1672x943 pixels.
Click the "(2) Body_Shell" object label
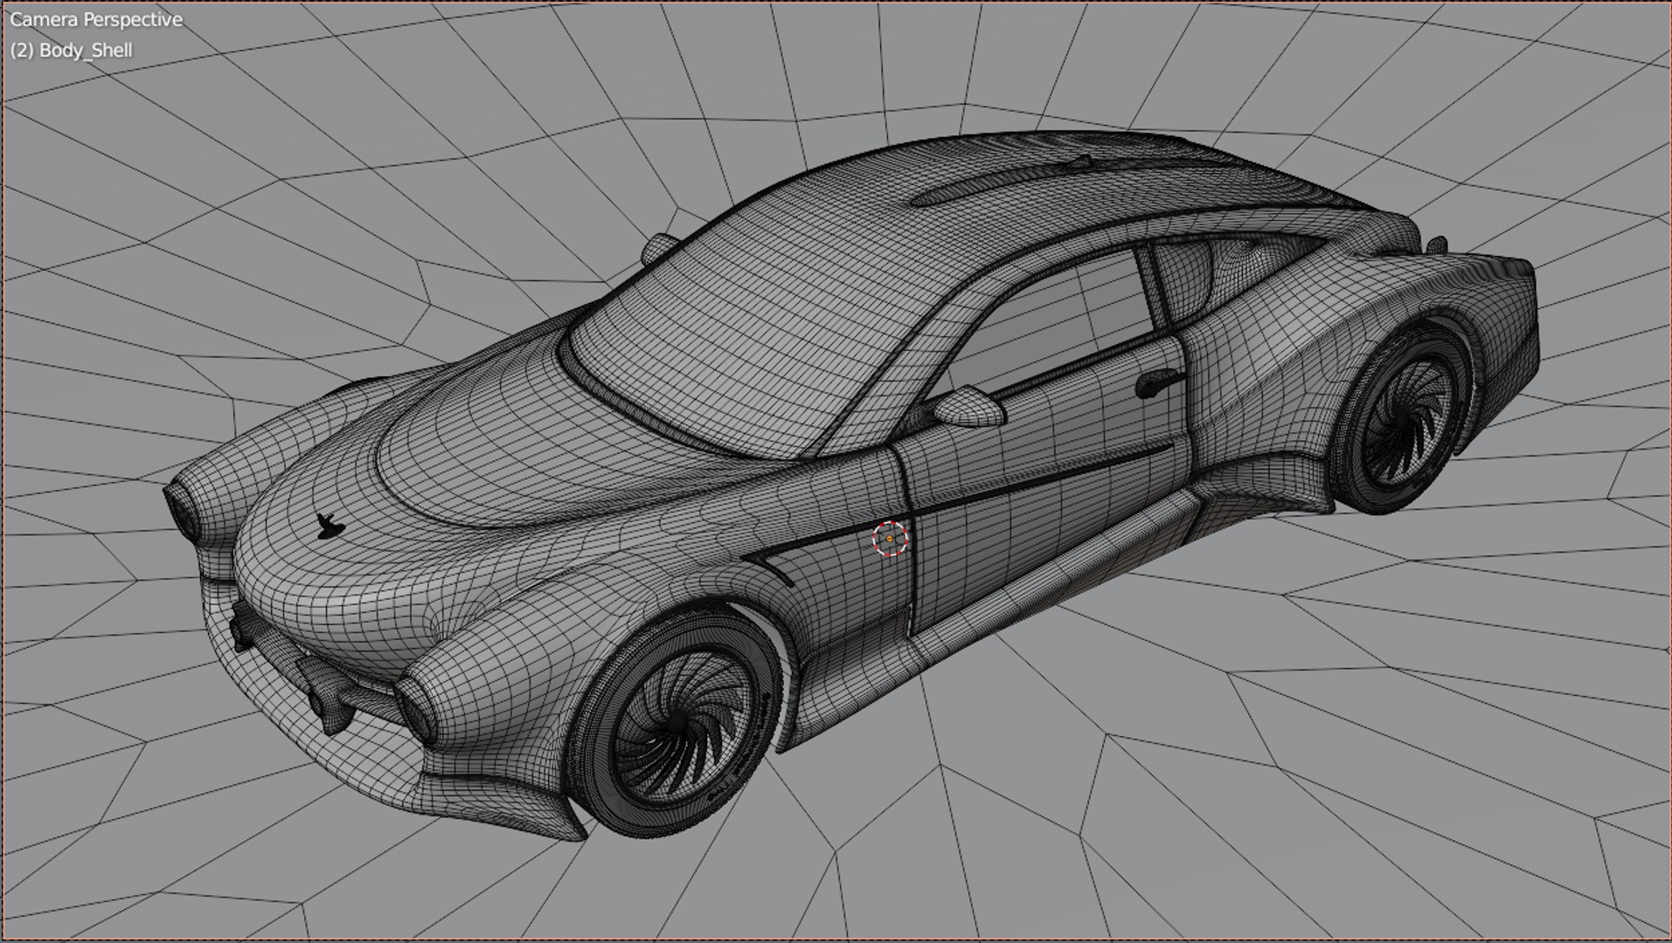[72, 51]
